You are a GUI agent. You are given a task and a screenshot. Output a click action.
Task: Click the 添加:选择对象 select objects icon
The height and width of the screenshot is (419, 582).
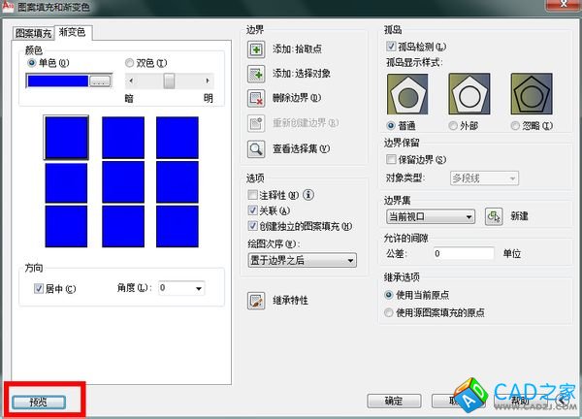[x=256, y=74]
